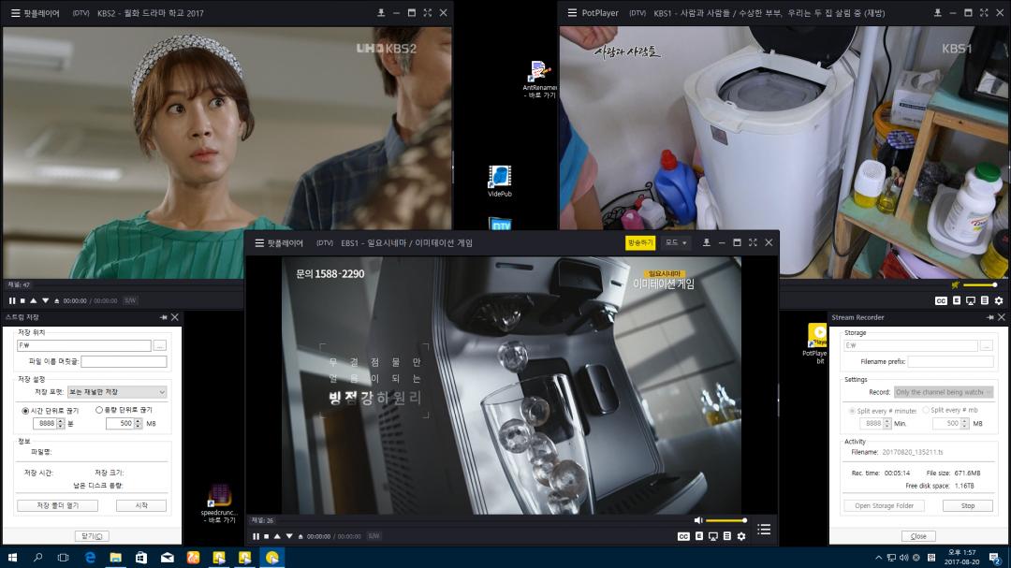Viewport: 1011px width, 568px height.
Task: Select the 용량 단위로 끊기 radio button
Action: tap(99, 410)
